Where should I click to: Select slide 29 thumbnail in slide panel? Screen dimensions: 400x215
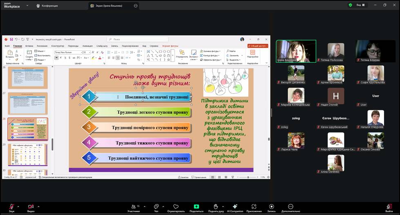[x=28, y=154]
